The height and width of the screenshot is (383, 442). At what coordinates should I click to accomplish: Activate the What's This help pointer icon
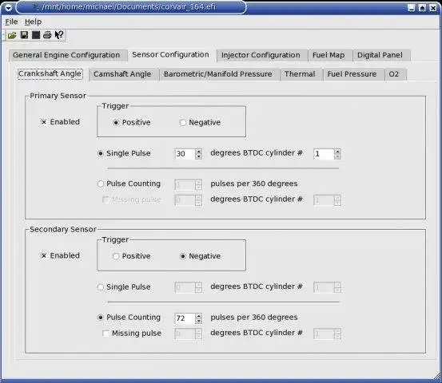(59, 35)
